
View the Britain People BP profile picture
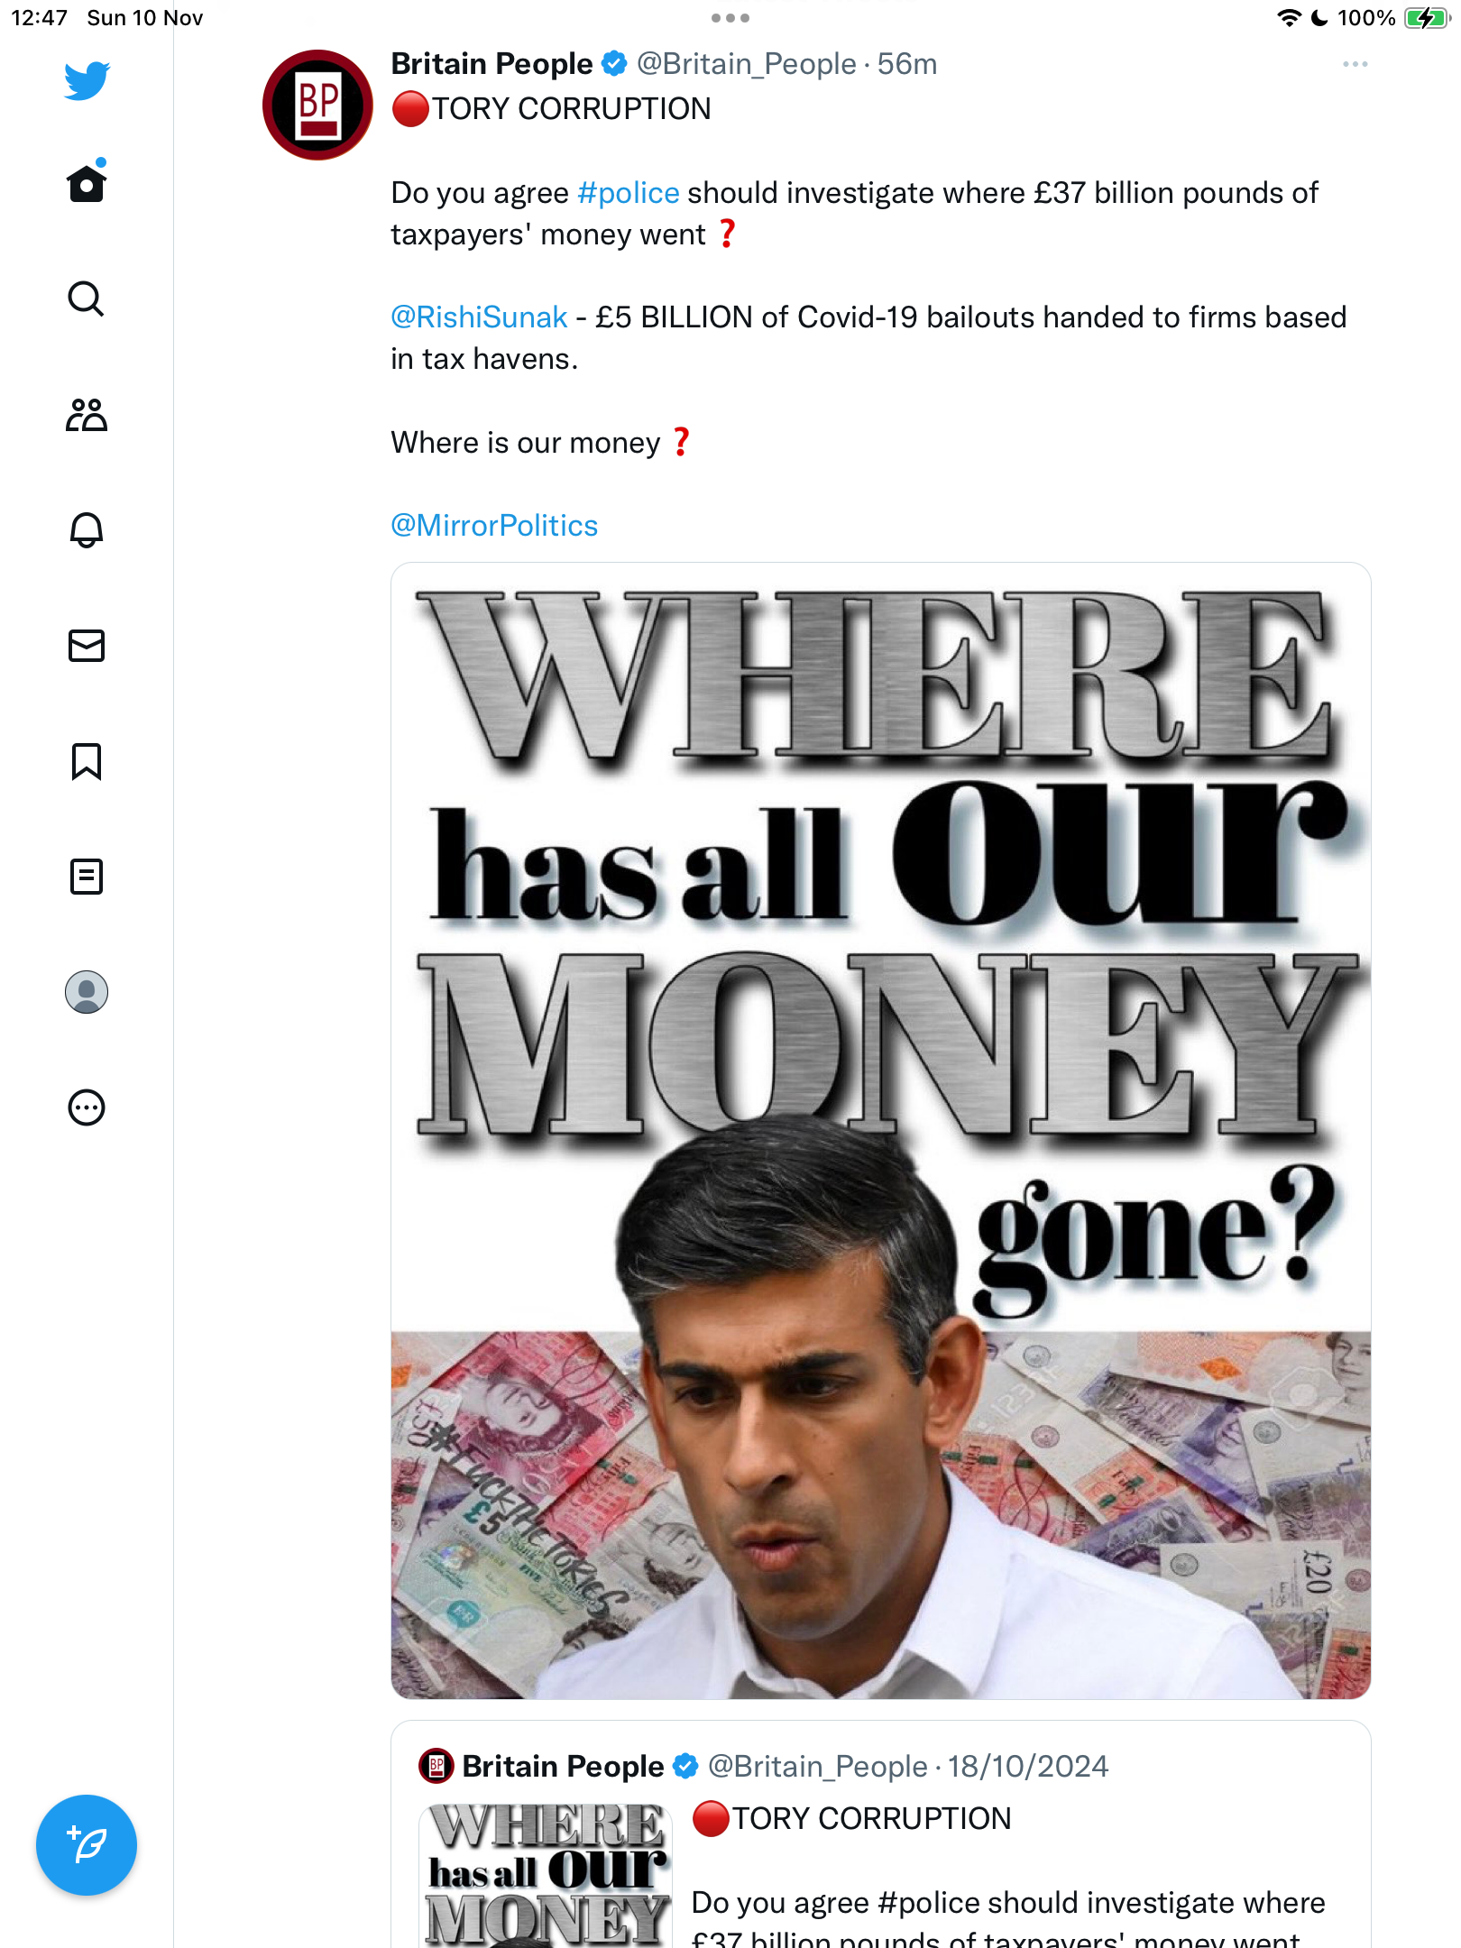[x=317, y=105]
